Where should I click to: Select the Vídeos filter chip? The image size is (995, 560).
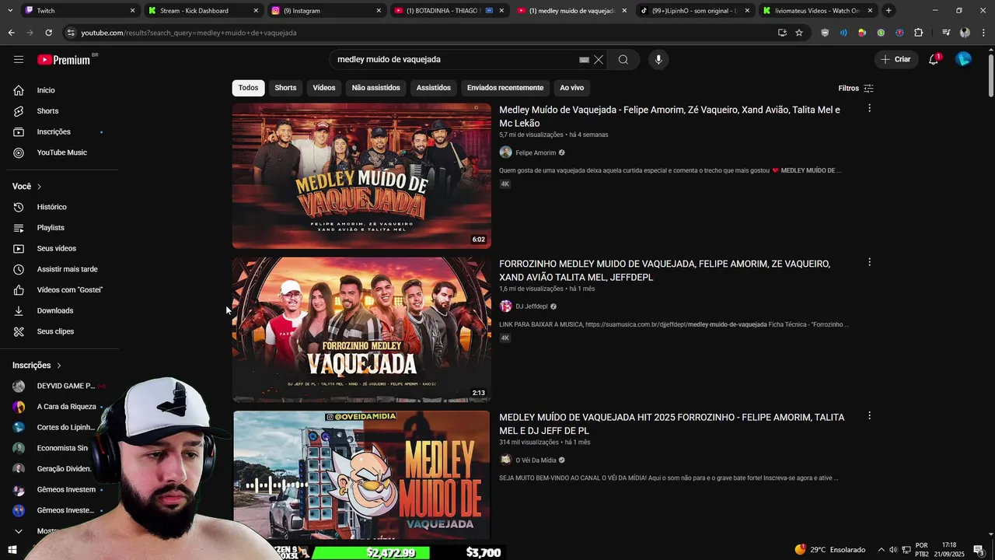pos(324,88)
